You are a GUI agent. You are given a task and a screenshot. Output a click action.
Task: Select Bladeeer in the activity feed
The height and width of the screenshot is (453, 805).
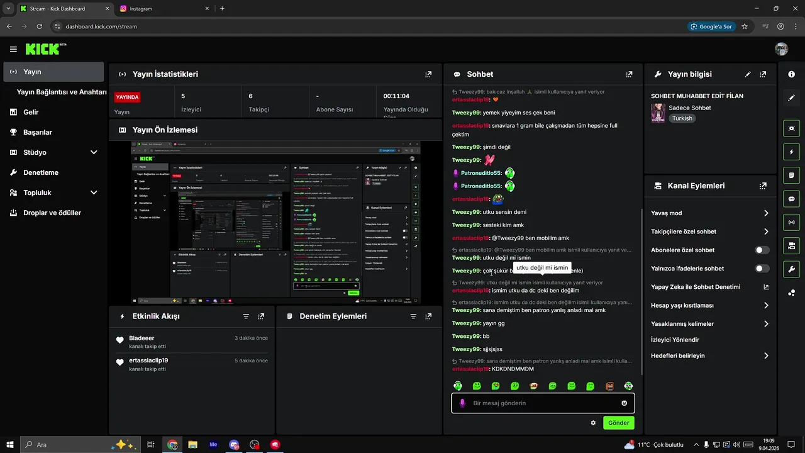(x=142, y=338)
